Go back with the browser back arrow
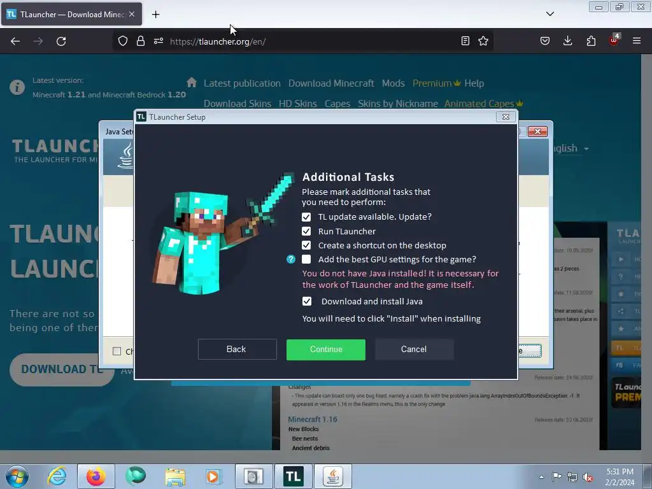The height and width of the screenshot is (489, 652). pos(15,41)
